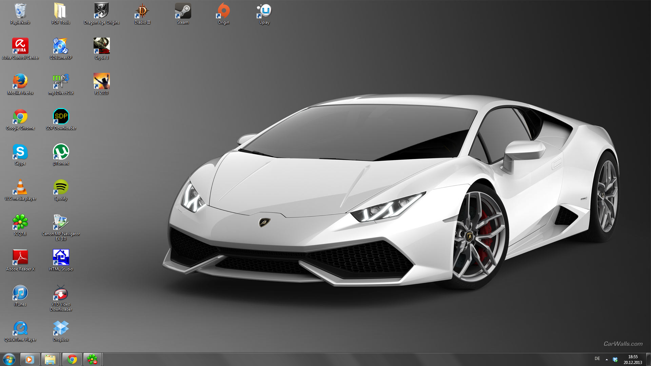Select the Avira Control Center icon

click(20, 49)
